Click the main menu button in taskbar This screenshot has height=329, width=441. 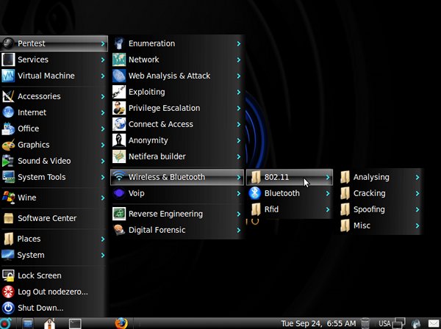(6, 323)
